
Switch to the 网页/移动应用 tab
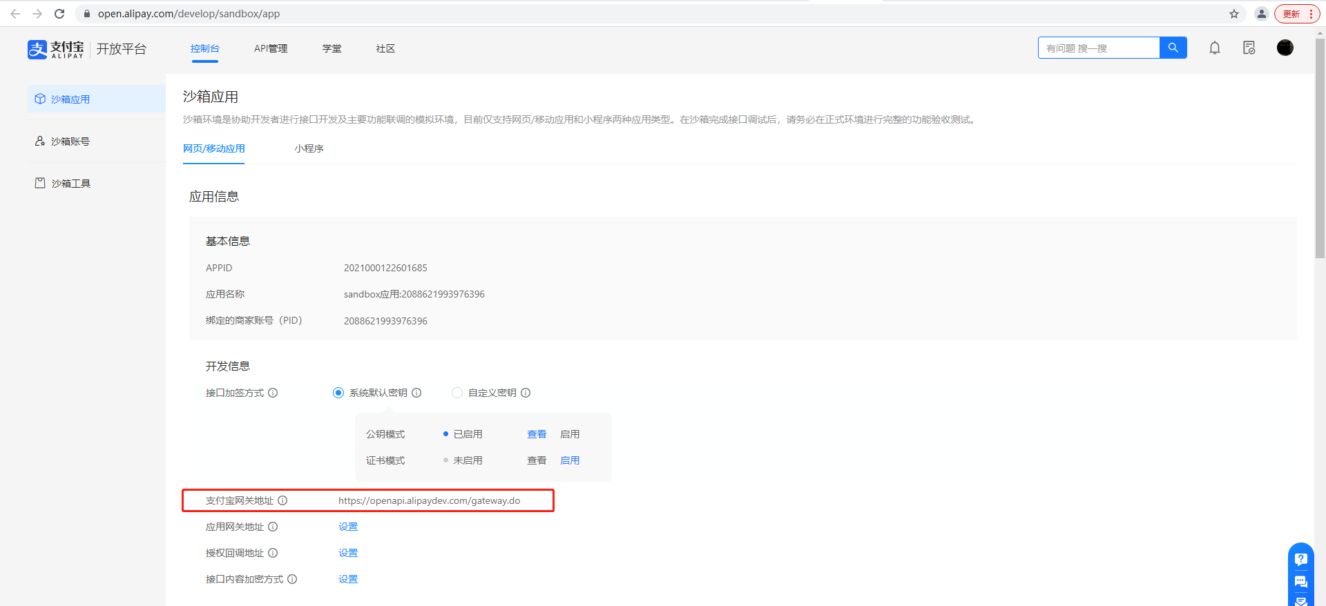coord(214,148)
